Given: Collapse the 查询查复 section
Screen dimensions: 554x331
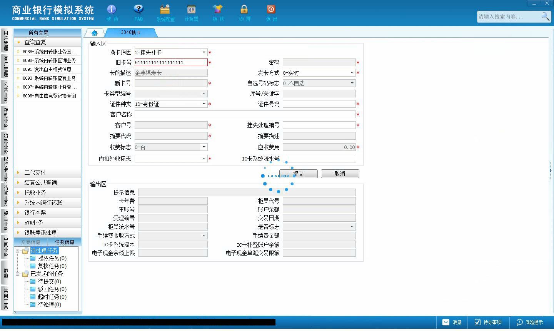Looking at the screenshot, I should click(x=48, y=42).
